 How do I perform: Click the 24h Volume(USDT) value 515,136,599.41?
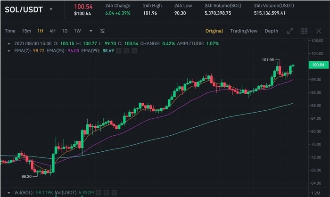[270, 13]
